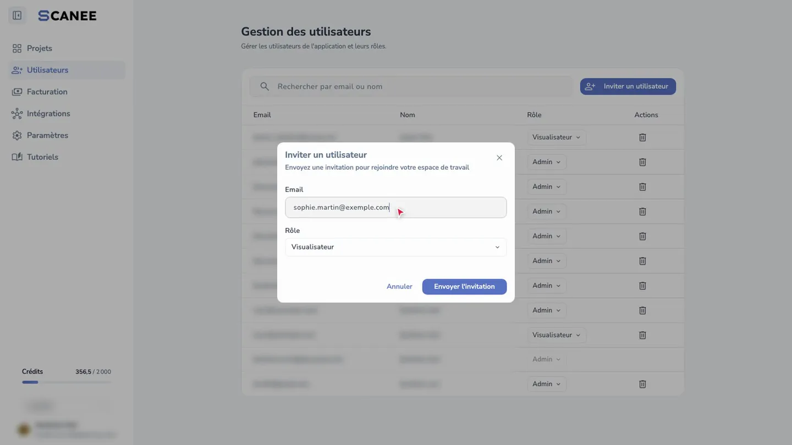Image resolution: width=792 pixels, height=445 pixels.
Task: Click the 'Gestion des utilisateurs' heading
Action: pyautogui.click(x=306, y=32)
